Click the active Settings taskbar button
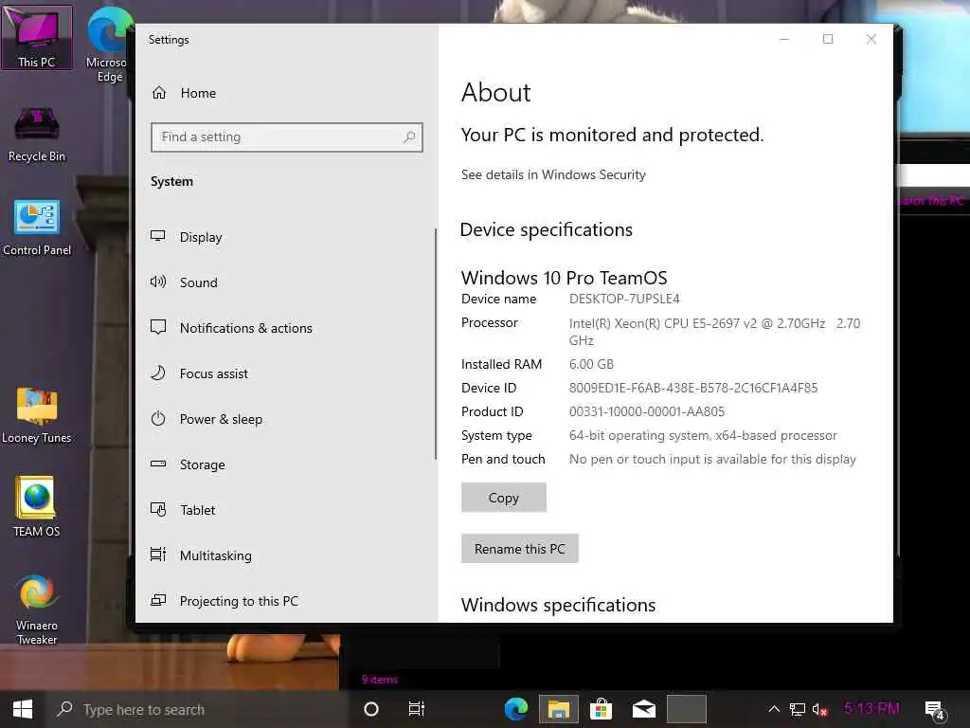 (x=686, y=709)
